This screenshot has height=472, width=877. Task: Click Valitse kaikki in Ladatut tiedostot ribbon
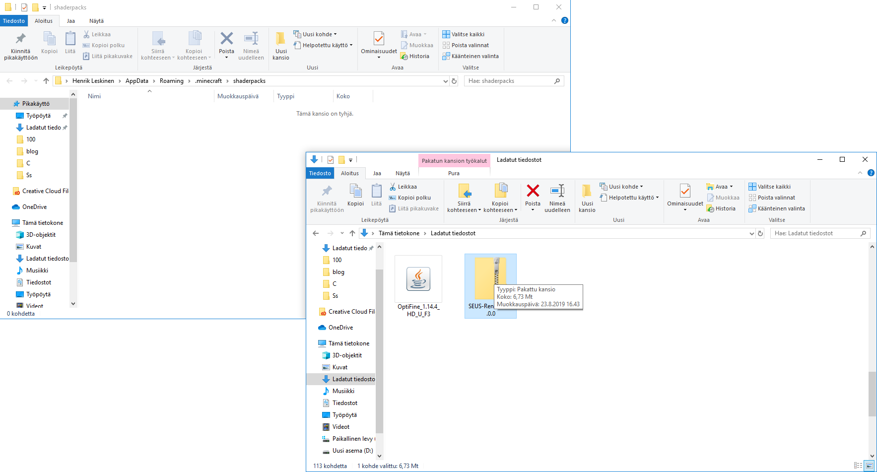pyautogui.click(x=769, y=187)
